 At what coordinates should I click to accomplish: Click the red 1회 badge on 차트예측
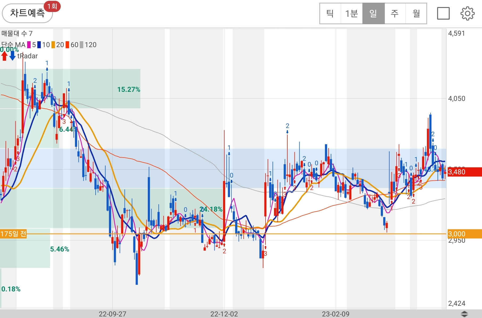(x=52, y=6)
